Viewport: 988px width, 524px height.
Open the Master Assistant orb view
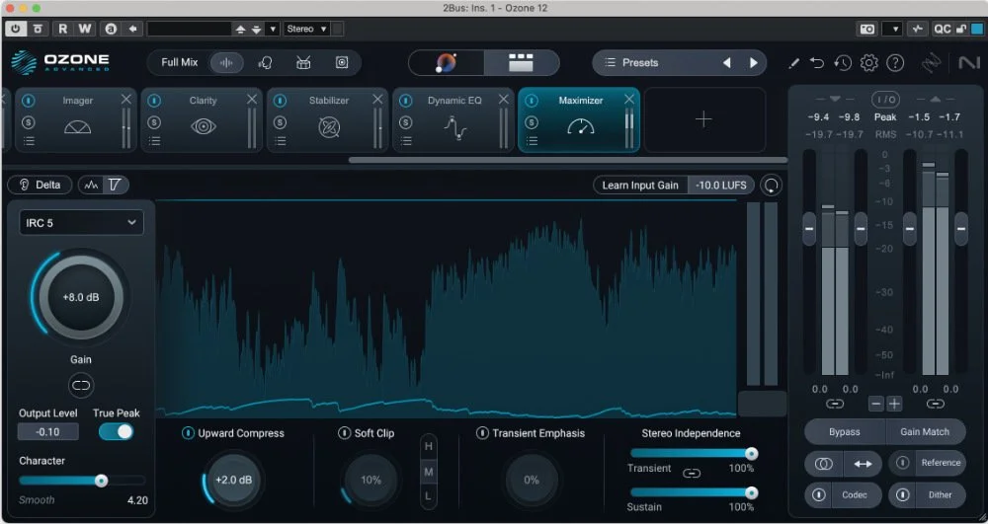pyautogui.click(x=447, y=63)
